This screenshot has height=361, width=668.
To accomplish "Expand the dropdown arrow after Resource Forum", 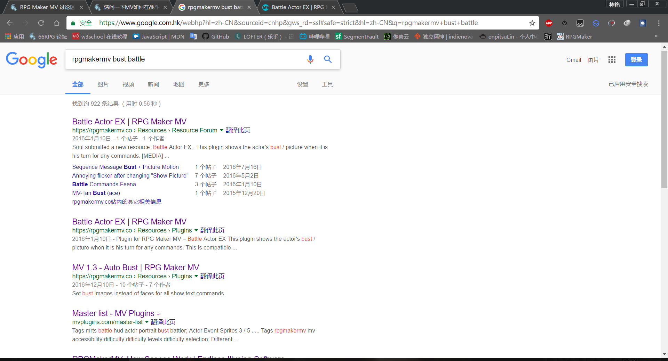I will [x=221, y=130].
